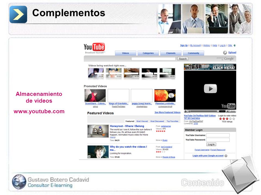261x195 pixels.
Task: Open Honeyroot - Where I Belong title
Action: (x=127, y=126)
